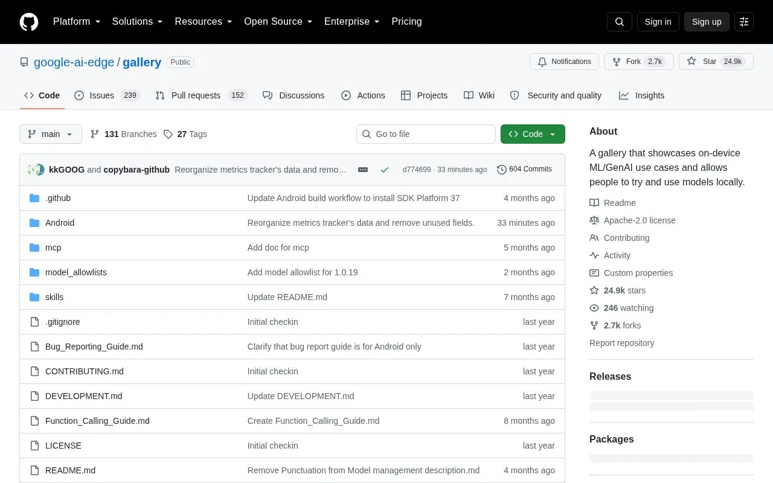Click the Notifications bell button
The image size is (773, 483).
pos(564,62)
